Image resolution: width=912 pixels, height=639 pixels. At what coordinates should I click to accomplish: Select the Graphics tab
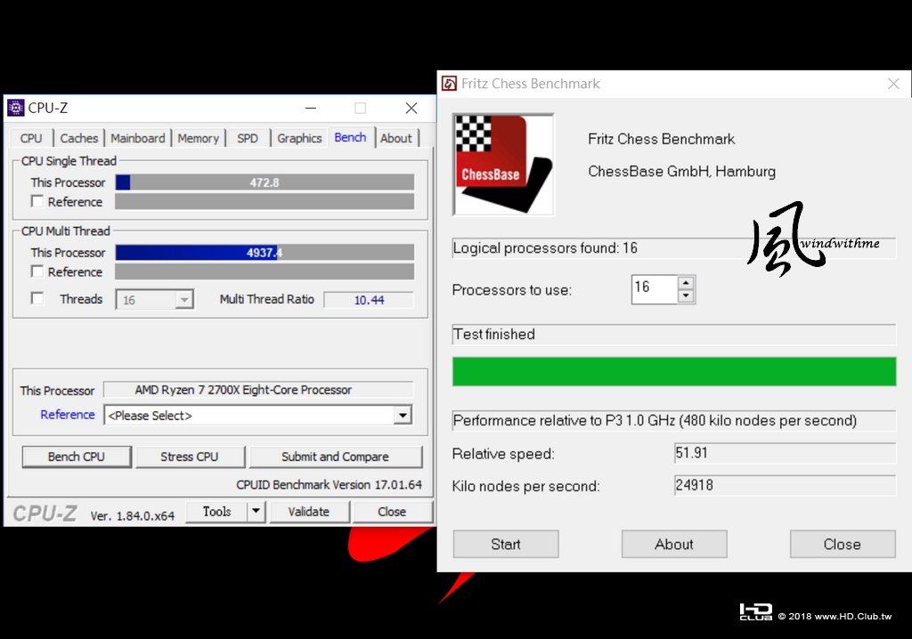299,138
